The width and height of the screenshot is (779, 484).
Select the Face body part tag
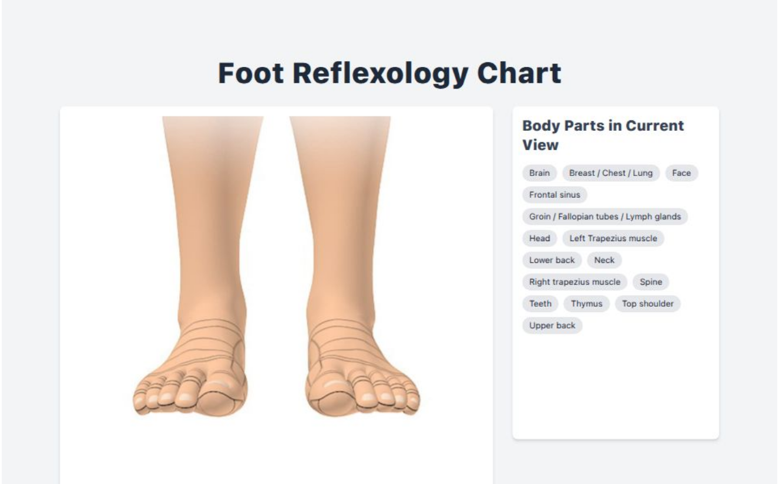[682, 173]
